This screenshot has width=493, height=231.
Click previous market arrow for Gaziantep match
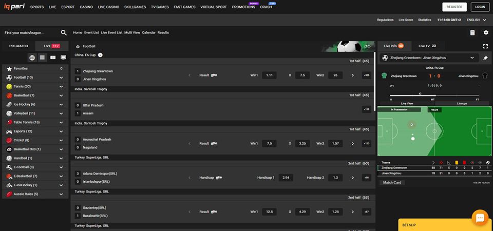(x=189, y=212)
